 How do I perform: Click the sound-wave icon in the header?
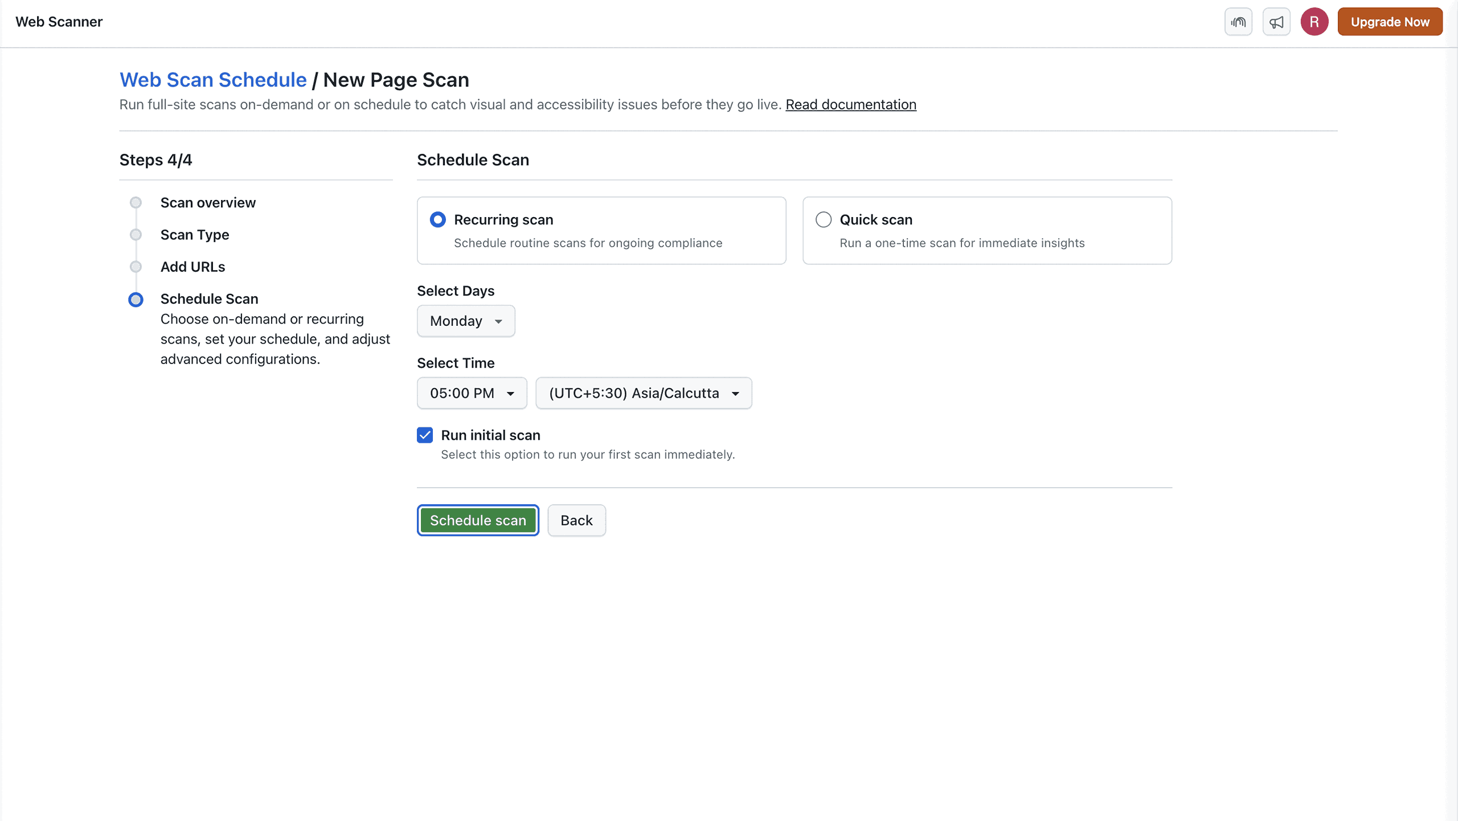(x=1238, y=22)
